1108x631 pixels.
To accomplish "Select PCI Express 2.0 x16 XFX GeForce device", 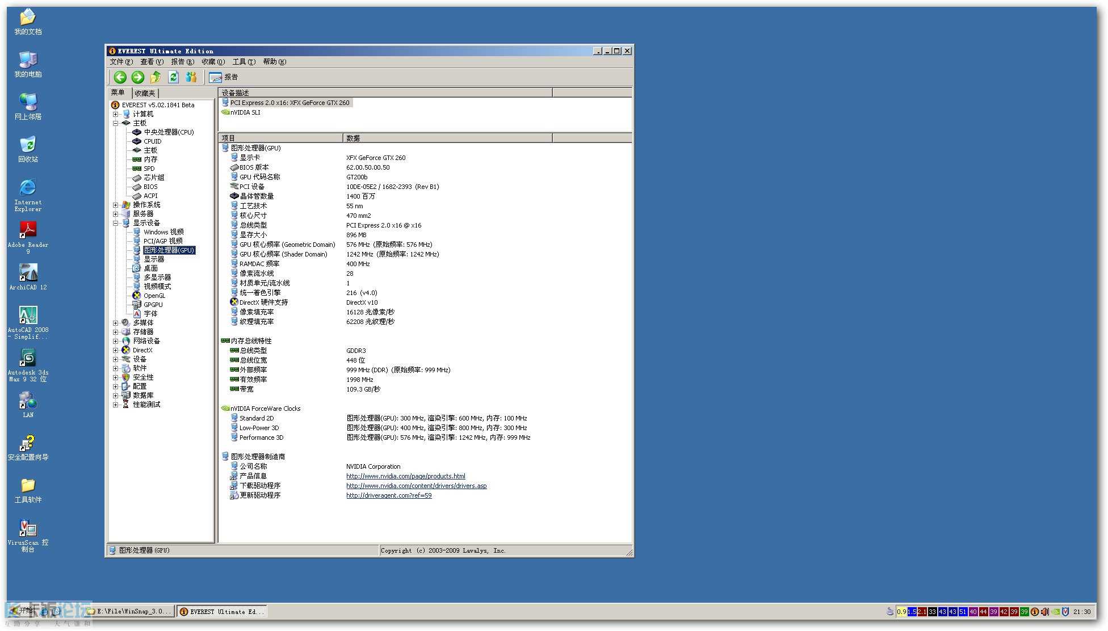I will coord(289,103).
